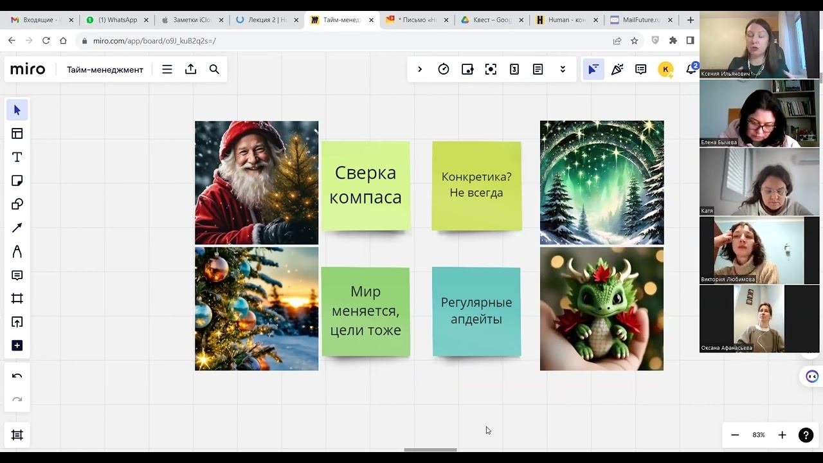Open more apps with the plus tile
The image size is (823, 463).
(x=17, y=346)
